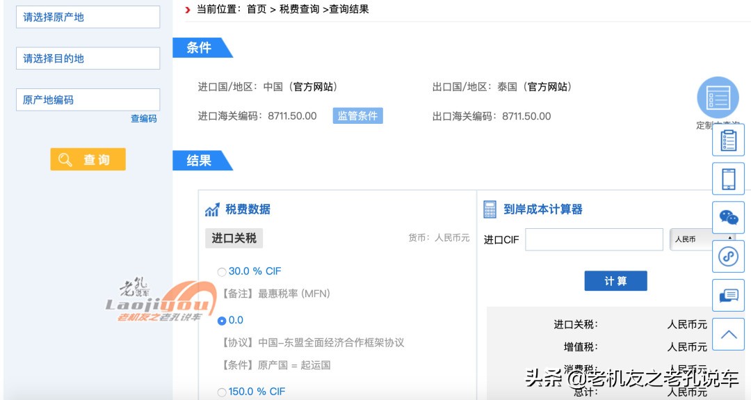Viewport: 751px width, 400px height.
Task: Click the orange 查询 search button
Action: click(88, 159)
